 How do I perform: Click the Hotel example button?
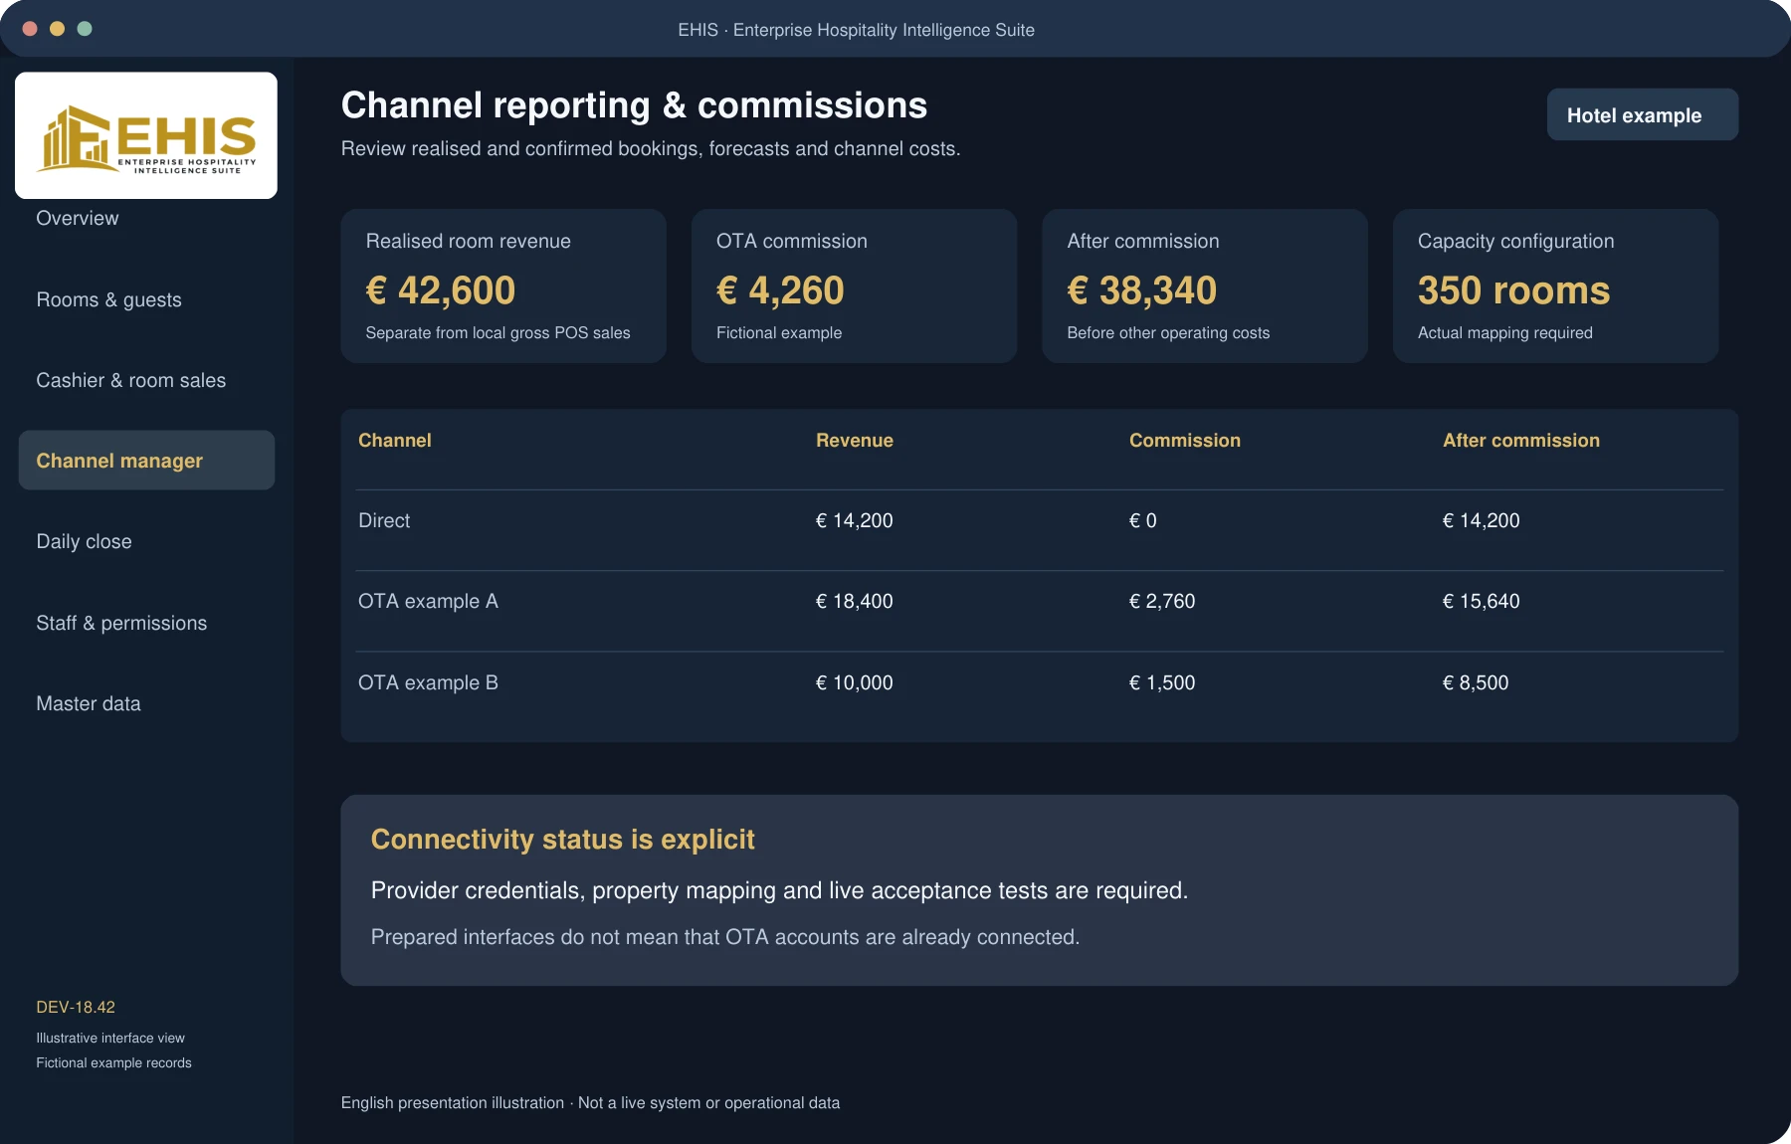(1643, 115)
